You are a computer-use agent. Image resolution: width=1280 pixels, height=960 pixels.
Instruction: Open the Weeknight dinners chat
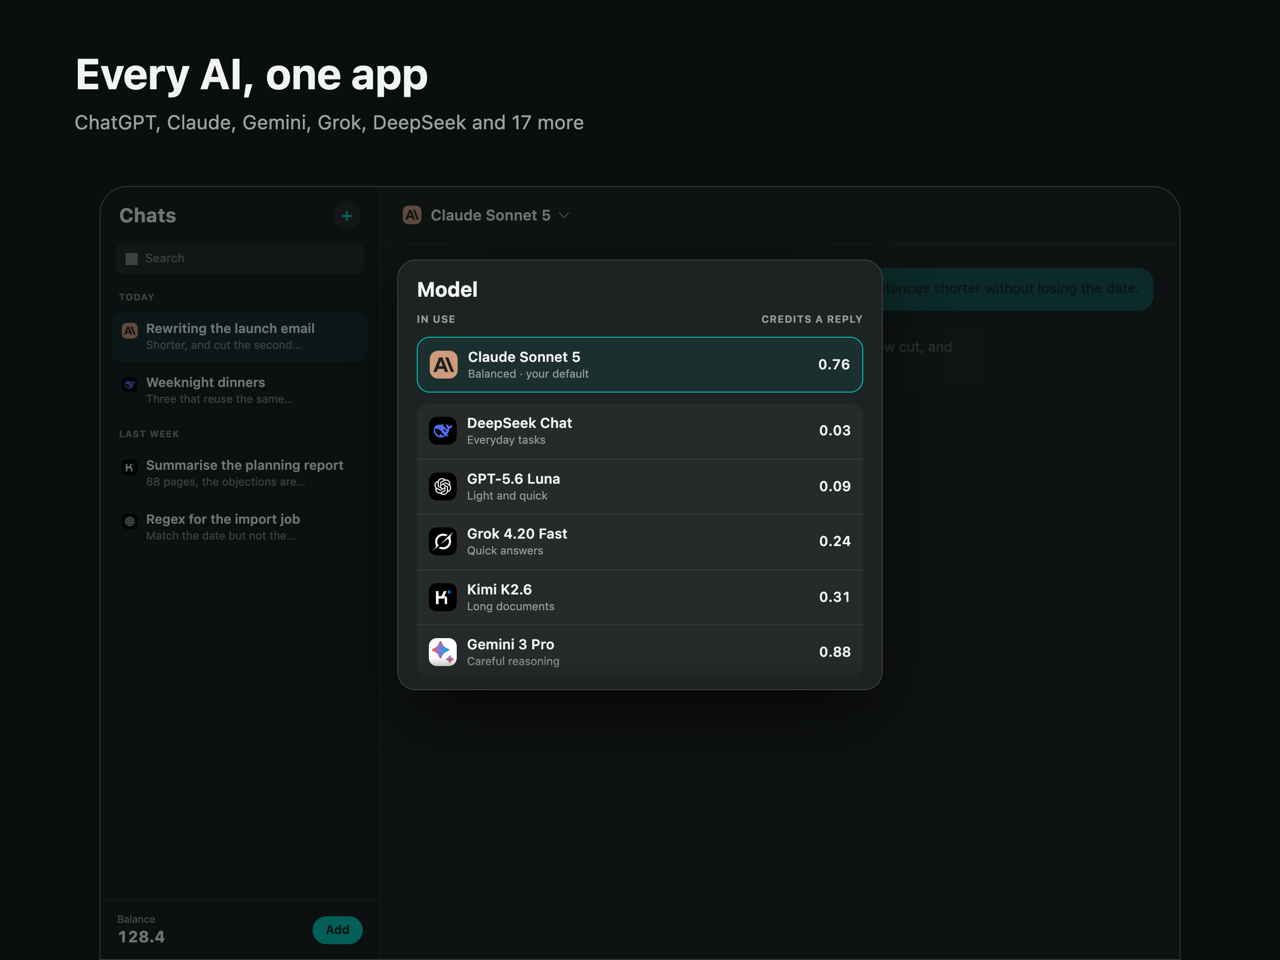coord(240,390)
